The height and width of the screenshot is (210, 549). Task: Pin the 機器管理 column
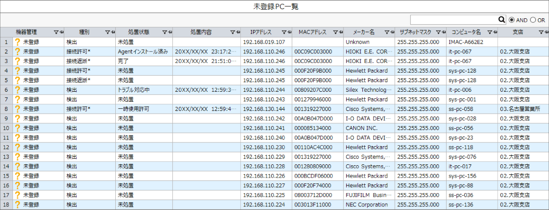(61, 32)
